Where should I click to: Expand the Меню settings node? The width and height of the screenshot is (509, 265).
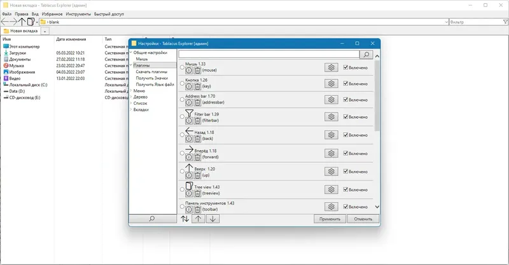pyautogui.click(x=131, y=91)
